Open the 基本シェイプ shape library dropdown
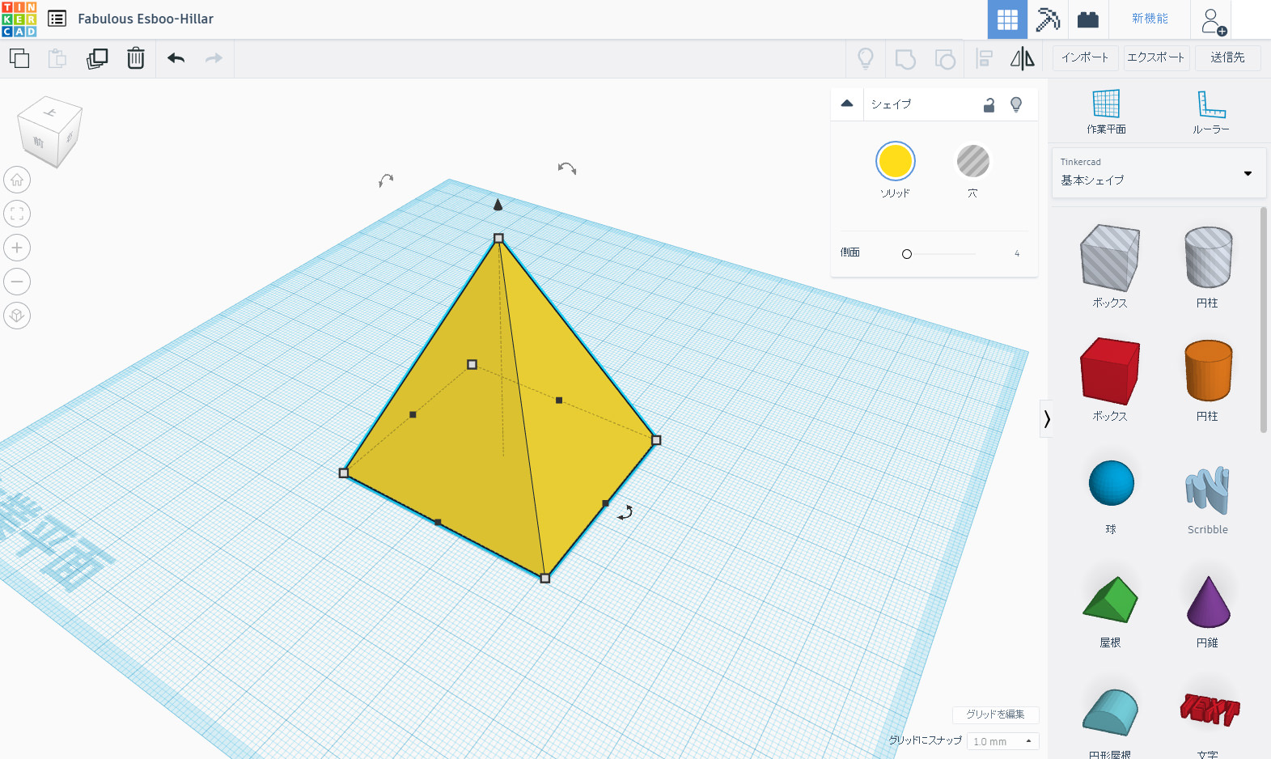1271x759 pixels. [x=1158, y=172]
